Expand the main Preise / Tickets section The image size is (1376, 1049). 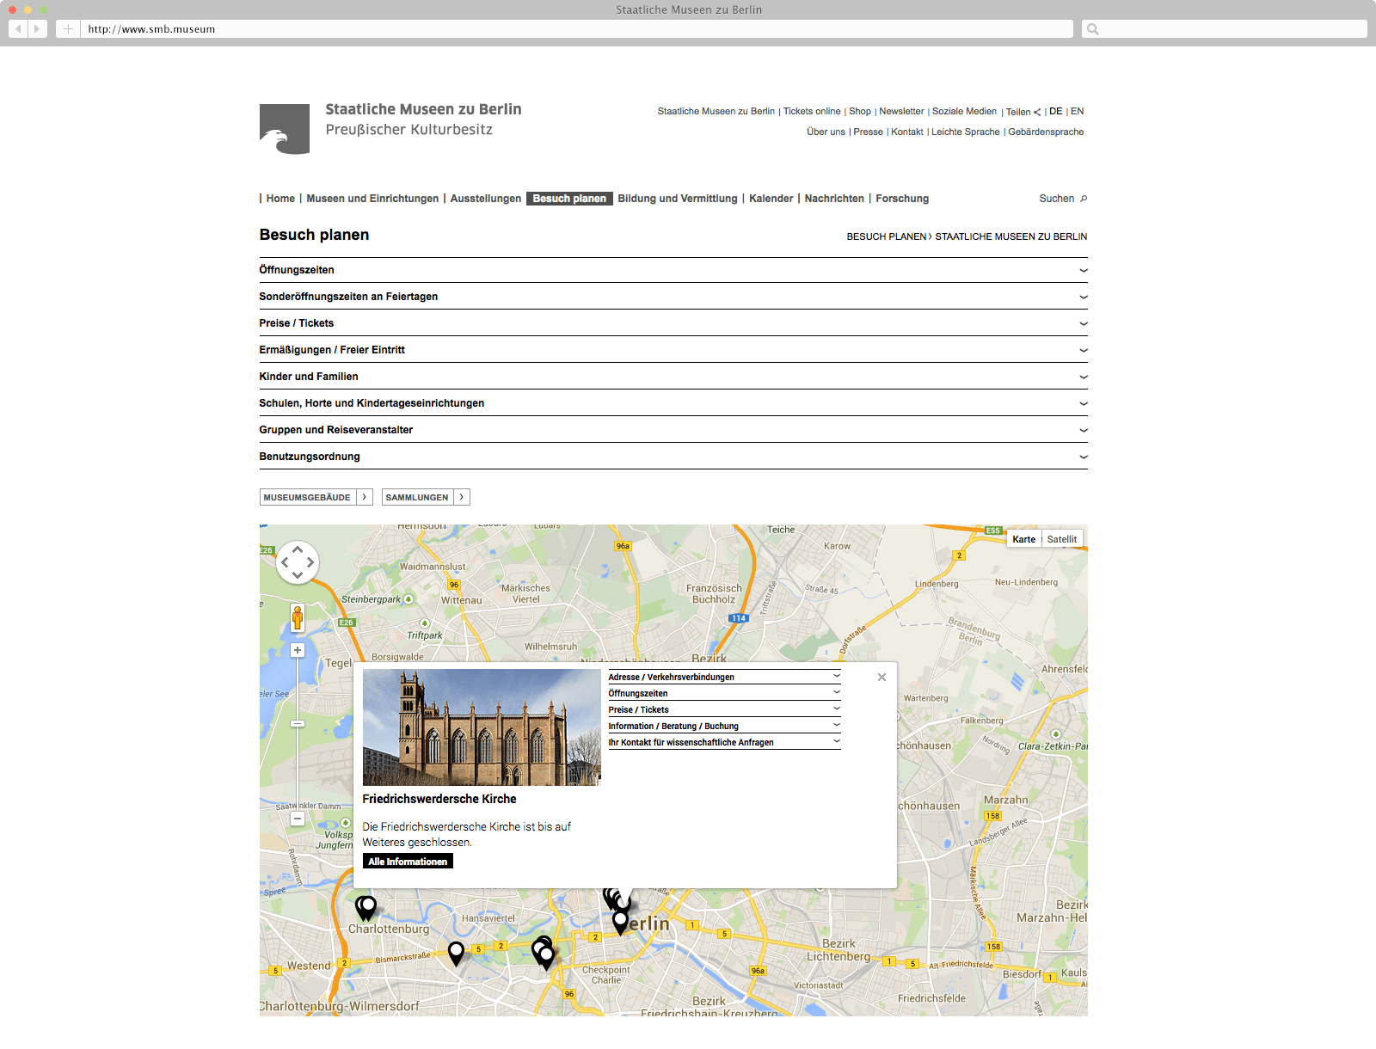673,323
